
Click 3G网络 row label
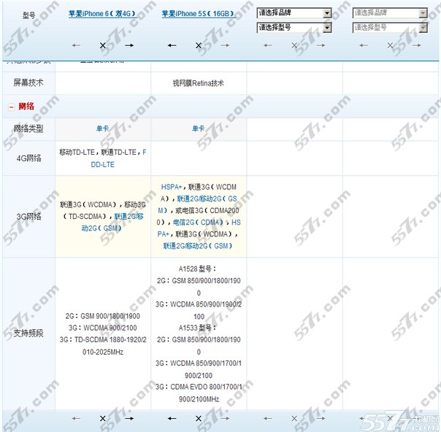click(x=28, y=217)
